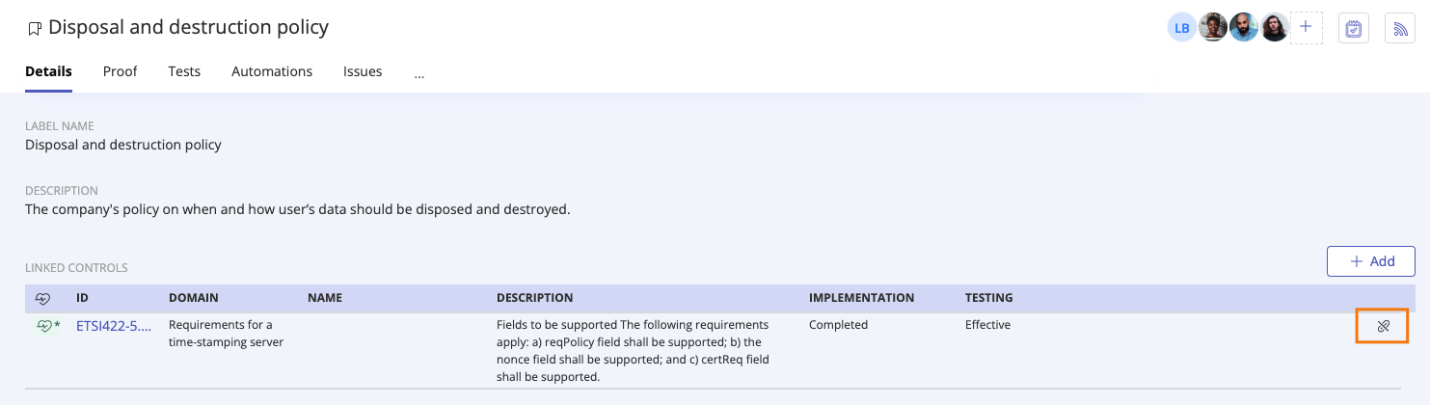Click the plus icon to add an owner
This screenshot has height=405, width=1430.
pos(1306,27)
